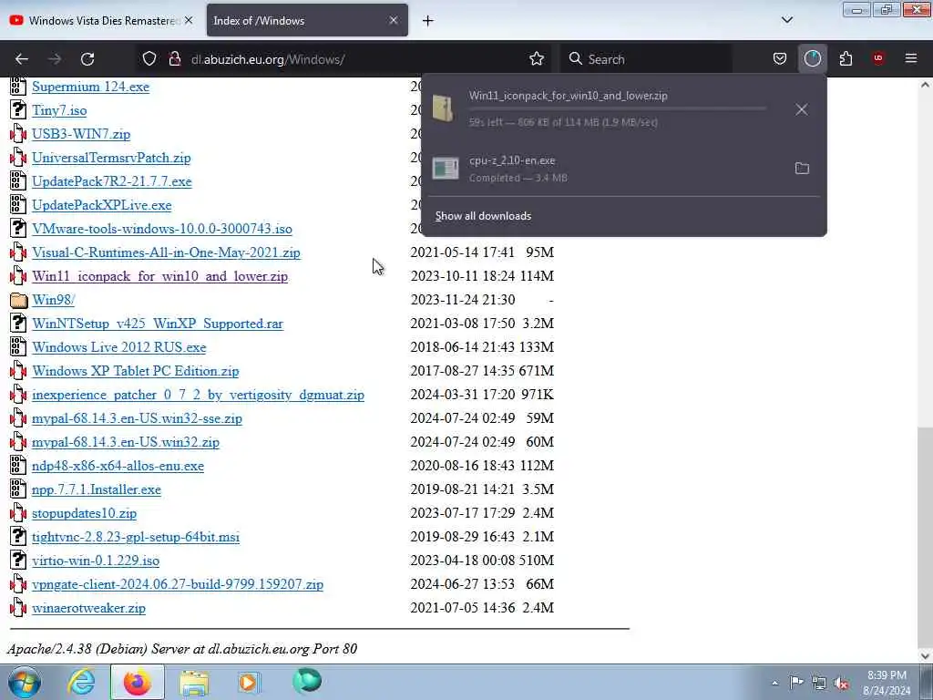Image resolution: width=933 pixels, height=700 pixels.
Task: Click the zip file icon of downloading Win11 iconpack
Action: point(444,108)
